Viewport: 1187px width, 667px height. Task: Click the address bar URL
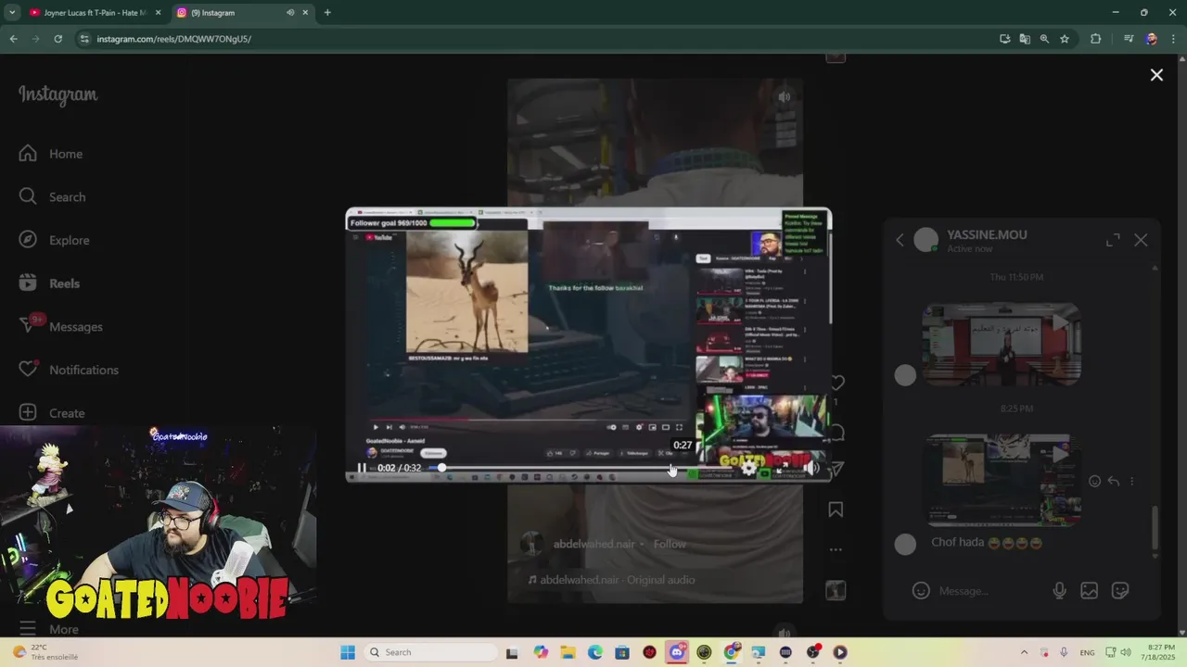click(x=173, y=39)
